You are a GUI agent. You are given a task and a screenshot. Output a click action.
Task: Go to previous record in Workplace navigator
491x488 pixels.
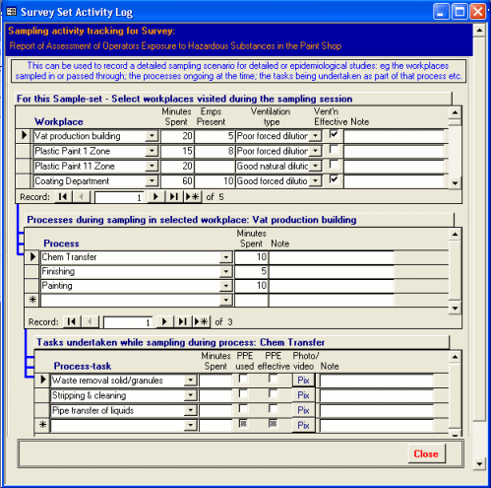click(x=81, y=197)
